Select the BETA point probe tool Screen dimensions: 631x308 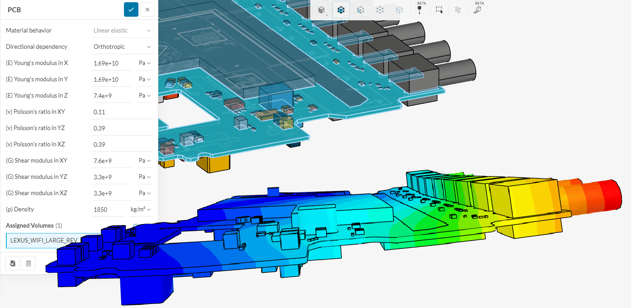420,10
